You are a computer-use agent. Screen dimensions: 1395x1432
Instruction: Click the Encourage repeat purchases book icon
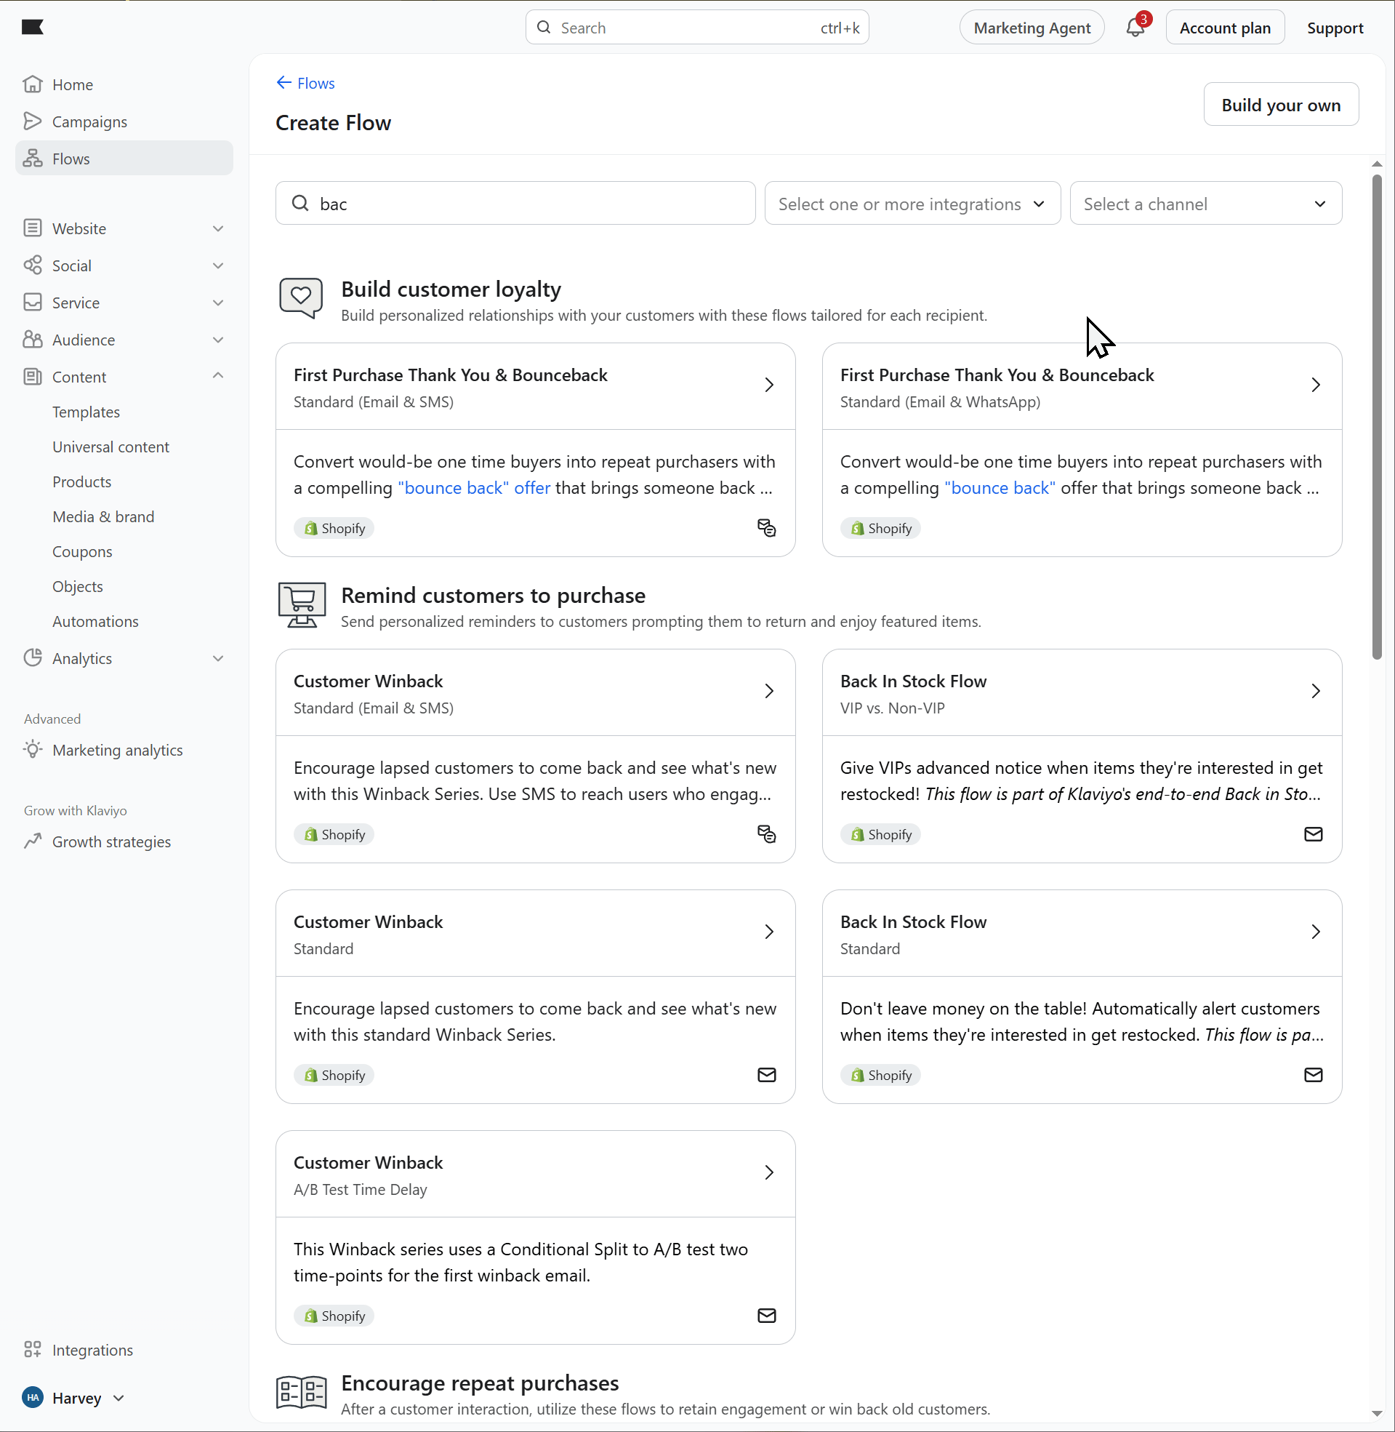(x=301, y=1392)
